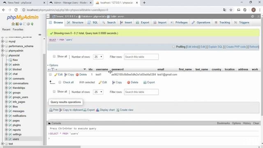Click Print icon in query results operations
The width and height of the screenshot is (263, 148).
tap(51, 110)
